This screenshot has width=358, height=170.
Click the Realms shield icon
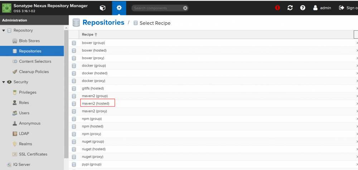coord(15,144)
